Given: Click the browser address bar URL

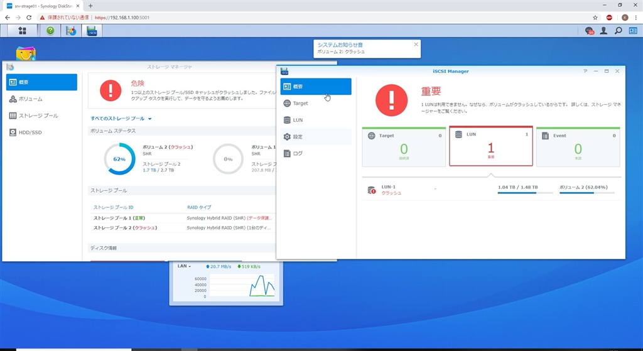Looking at the screenshot, I should point(122,18).
